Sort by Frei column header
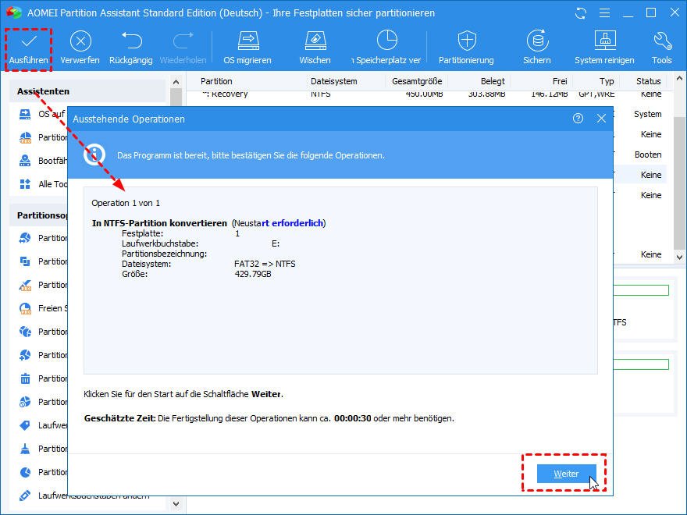The height and width of the screenshot is (515, 687). (x=560, y=81)
